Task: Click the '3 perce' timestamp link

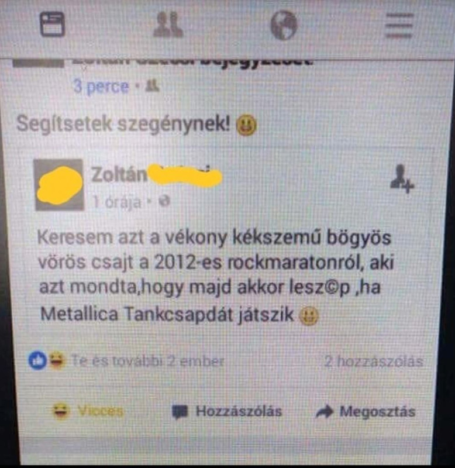Action: (x=101, y=87)
